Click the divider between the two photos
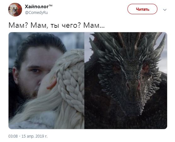Image resolution: width=175 pixels, height=142 pixels. (84, 80)
